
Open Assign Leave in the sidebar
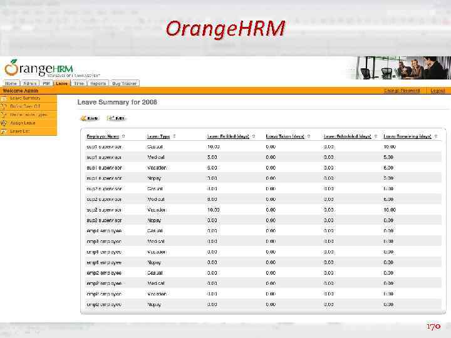[x=23, y=123]
